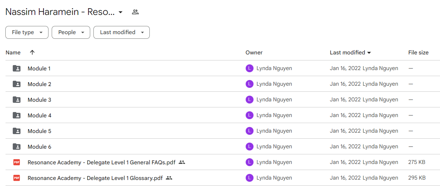The image size is (440, 191).
Task: Click owner avatar in Module 6 row
Action: 250,147
